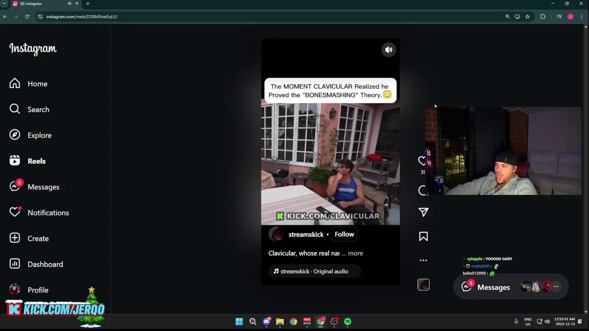Open the browser Extensions puzzle icon
This screenshot has width=589, height=331.
(x=543, y=17)
